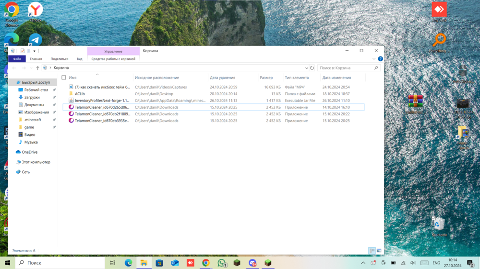Select Загрузки in navigation pane

(33, 97)
